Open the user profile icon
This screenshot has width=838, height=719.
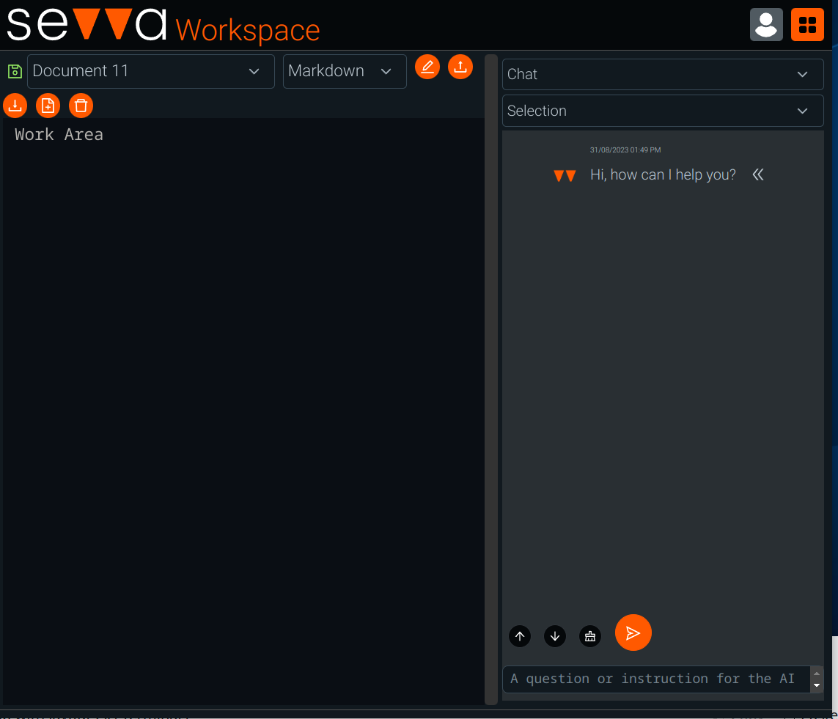pyautogui.click(x=766, y=24)
